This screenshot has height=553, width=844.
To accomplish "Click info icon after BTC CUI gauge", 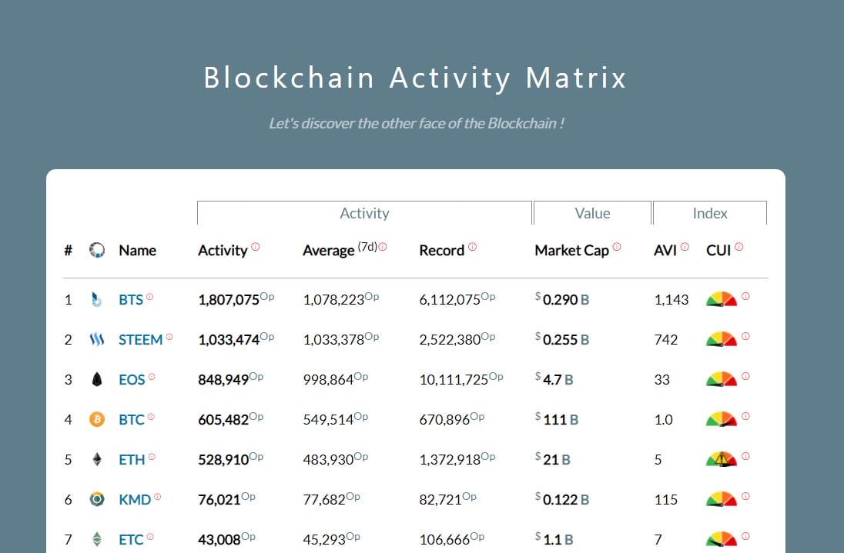I will point(745,417).
